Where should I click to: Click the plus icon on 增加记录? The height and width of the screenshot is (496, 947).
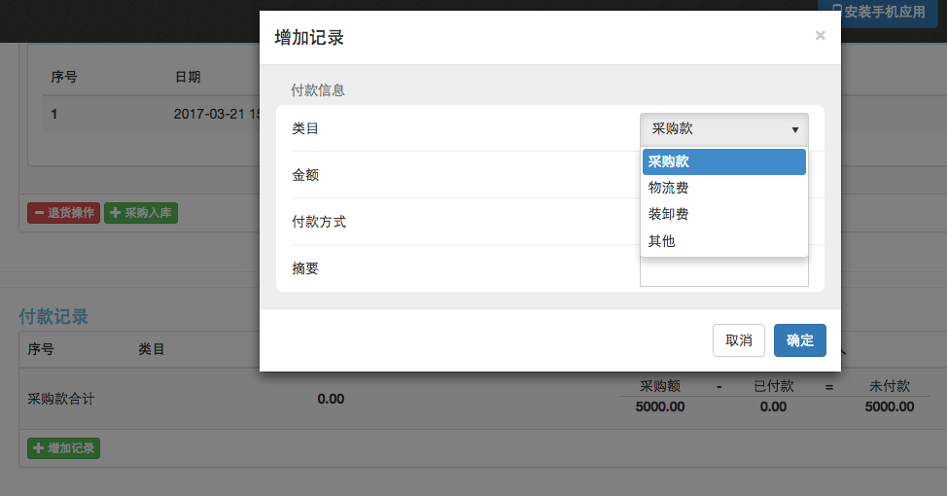coord(39,448)
